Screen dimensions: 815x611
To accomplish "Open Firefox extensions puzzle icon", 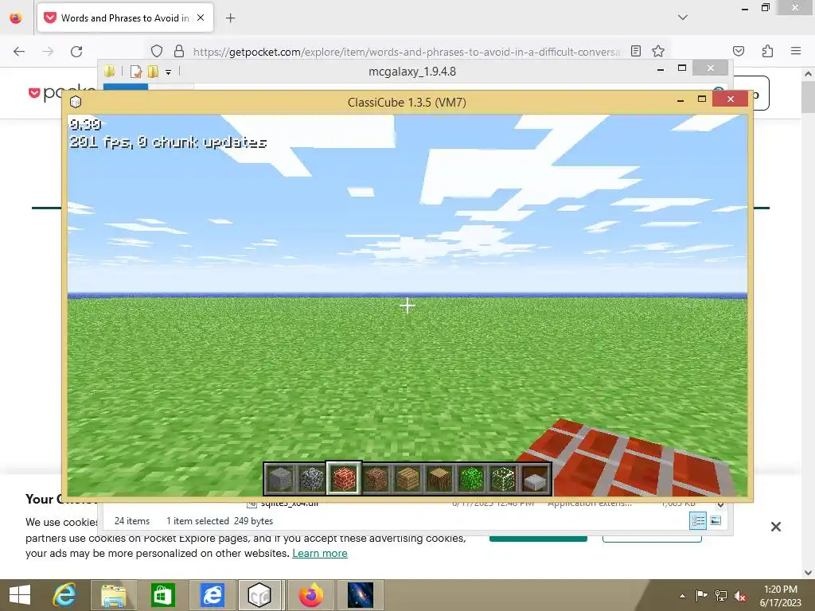I will point(767,51).
